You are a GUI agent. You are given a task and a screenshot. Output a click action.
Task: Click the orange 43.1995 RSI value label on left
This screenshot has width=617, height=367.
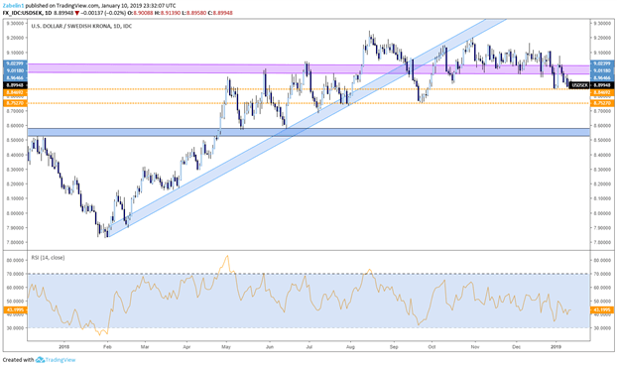(15, 309)
